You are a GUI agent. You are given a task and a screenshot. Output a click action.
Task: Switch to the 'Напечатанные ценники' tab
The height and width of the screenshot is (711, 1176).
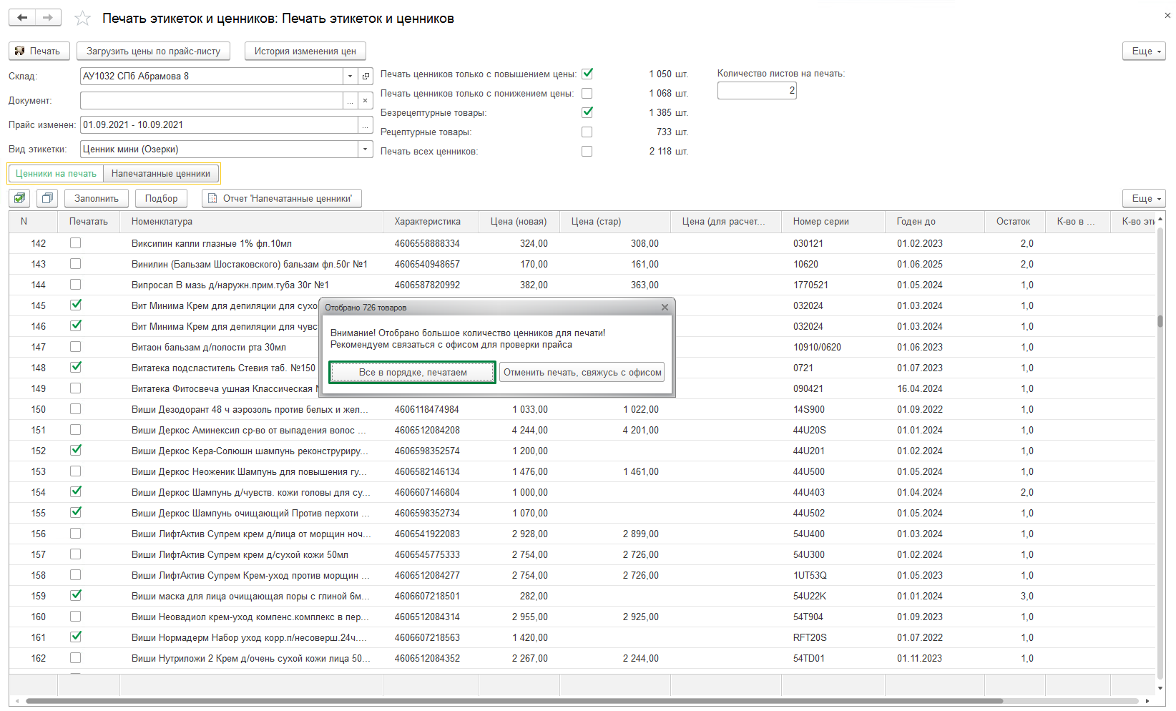(x=161, y=174)
